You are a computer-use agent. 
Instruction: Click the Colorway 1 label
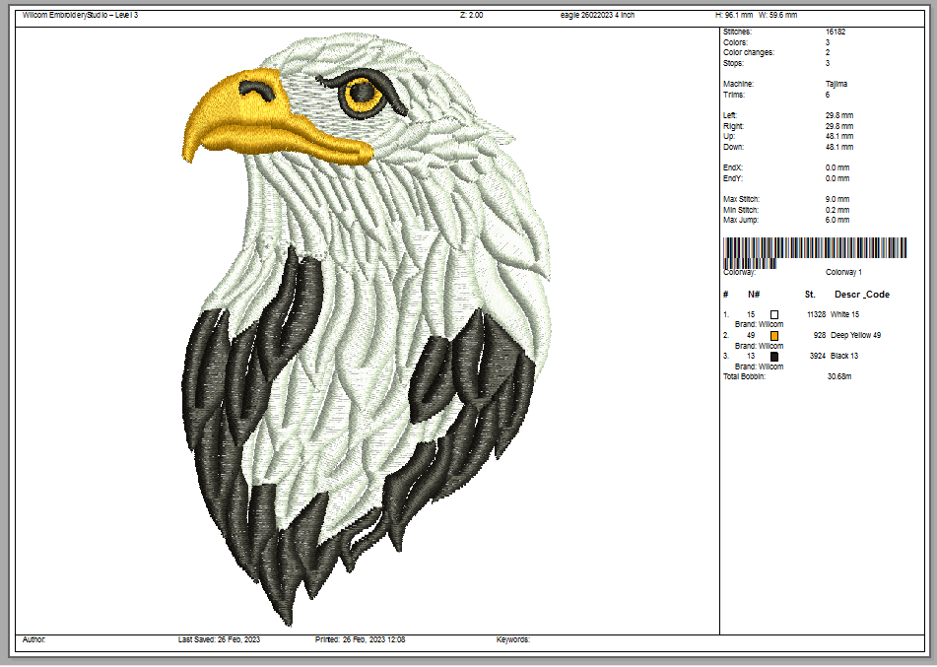pyautogui.click(x=843, y=272)
